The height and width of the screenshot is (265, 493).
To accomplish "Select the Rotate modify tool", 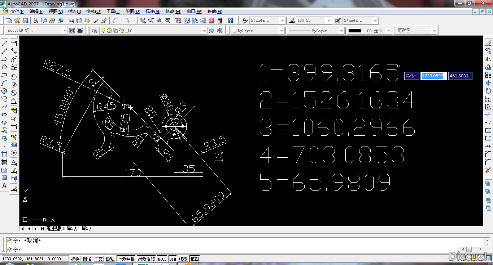I will tap(488, 91).
